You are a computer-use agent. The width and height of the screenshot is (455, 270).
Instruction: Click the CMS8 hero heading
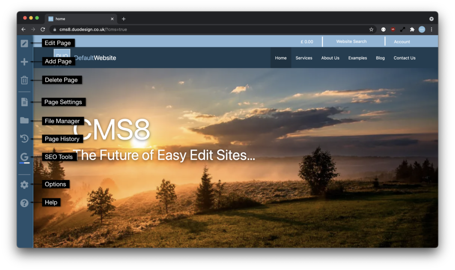(x=112, y=130)
